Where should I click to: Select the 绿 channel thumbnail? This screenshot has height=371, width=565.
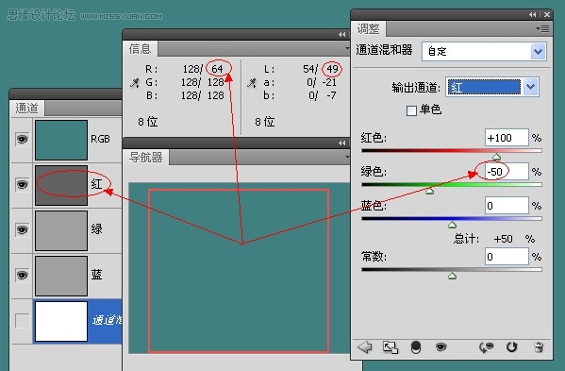61,230
